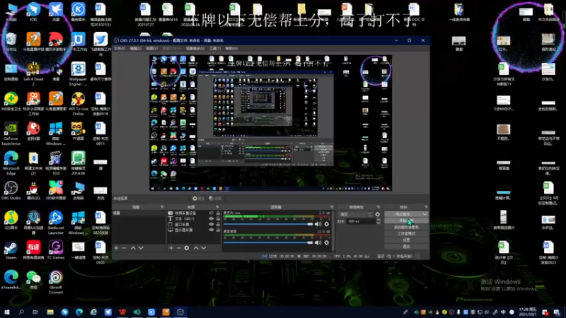Viewport: 566px width, 318px height.
Task: Toggle visibility eye of display capture source
Action: click(x=212, y=230)
